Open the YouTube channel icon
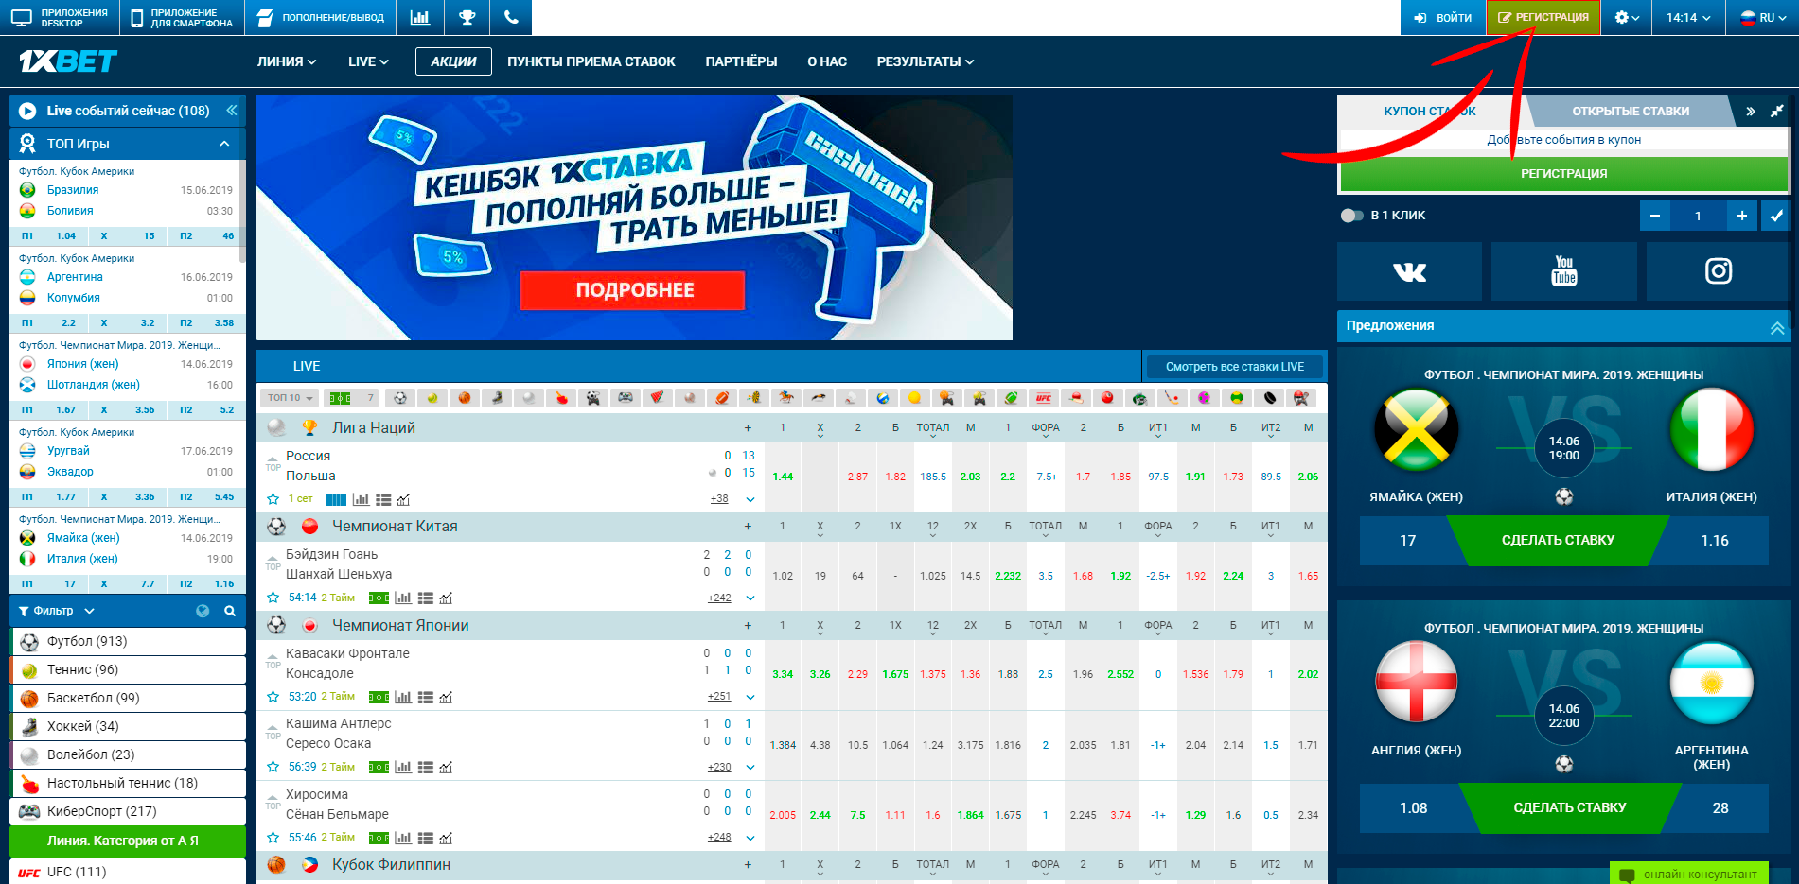The width and height of the screenshot is (1799, 884). point(1563,271)
